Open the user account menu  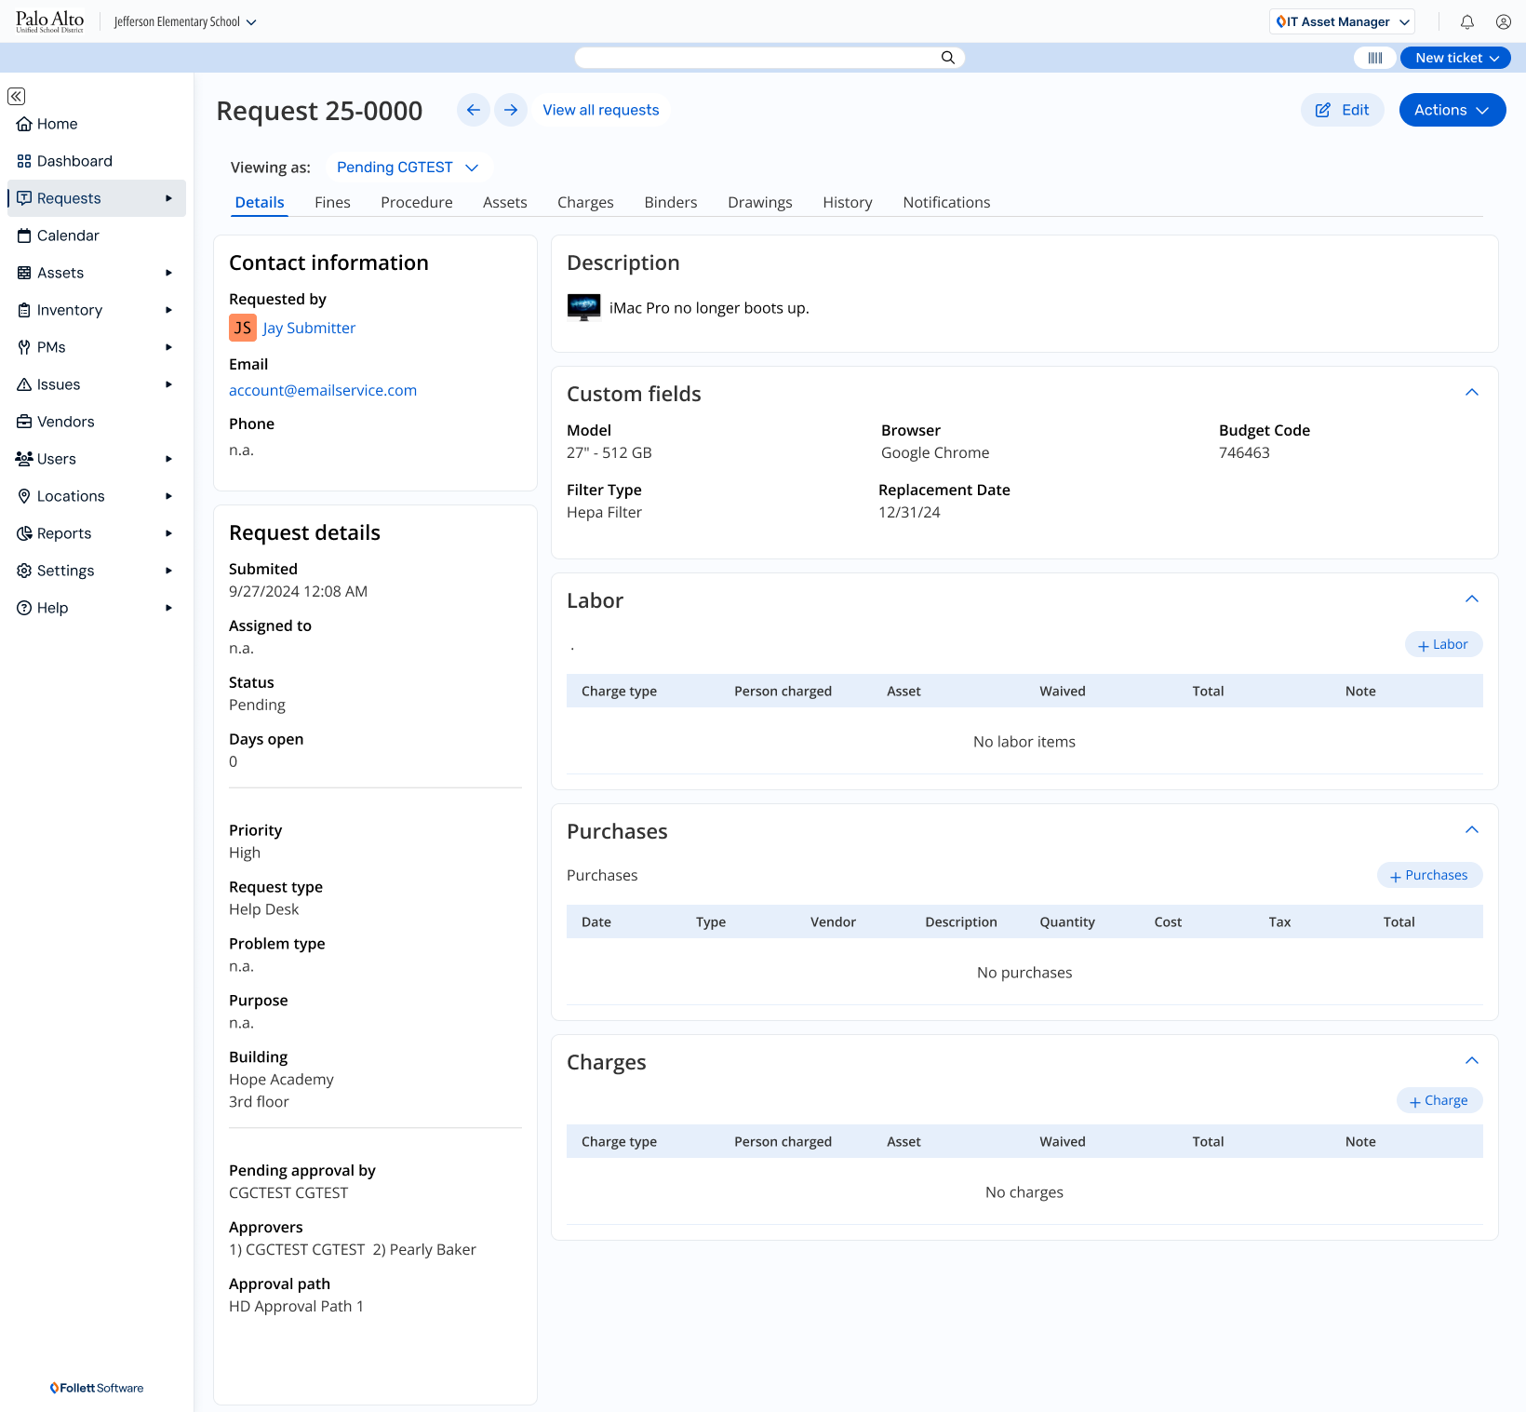(x=1503, y=21)
